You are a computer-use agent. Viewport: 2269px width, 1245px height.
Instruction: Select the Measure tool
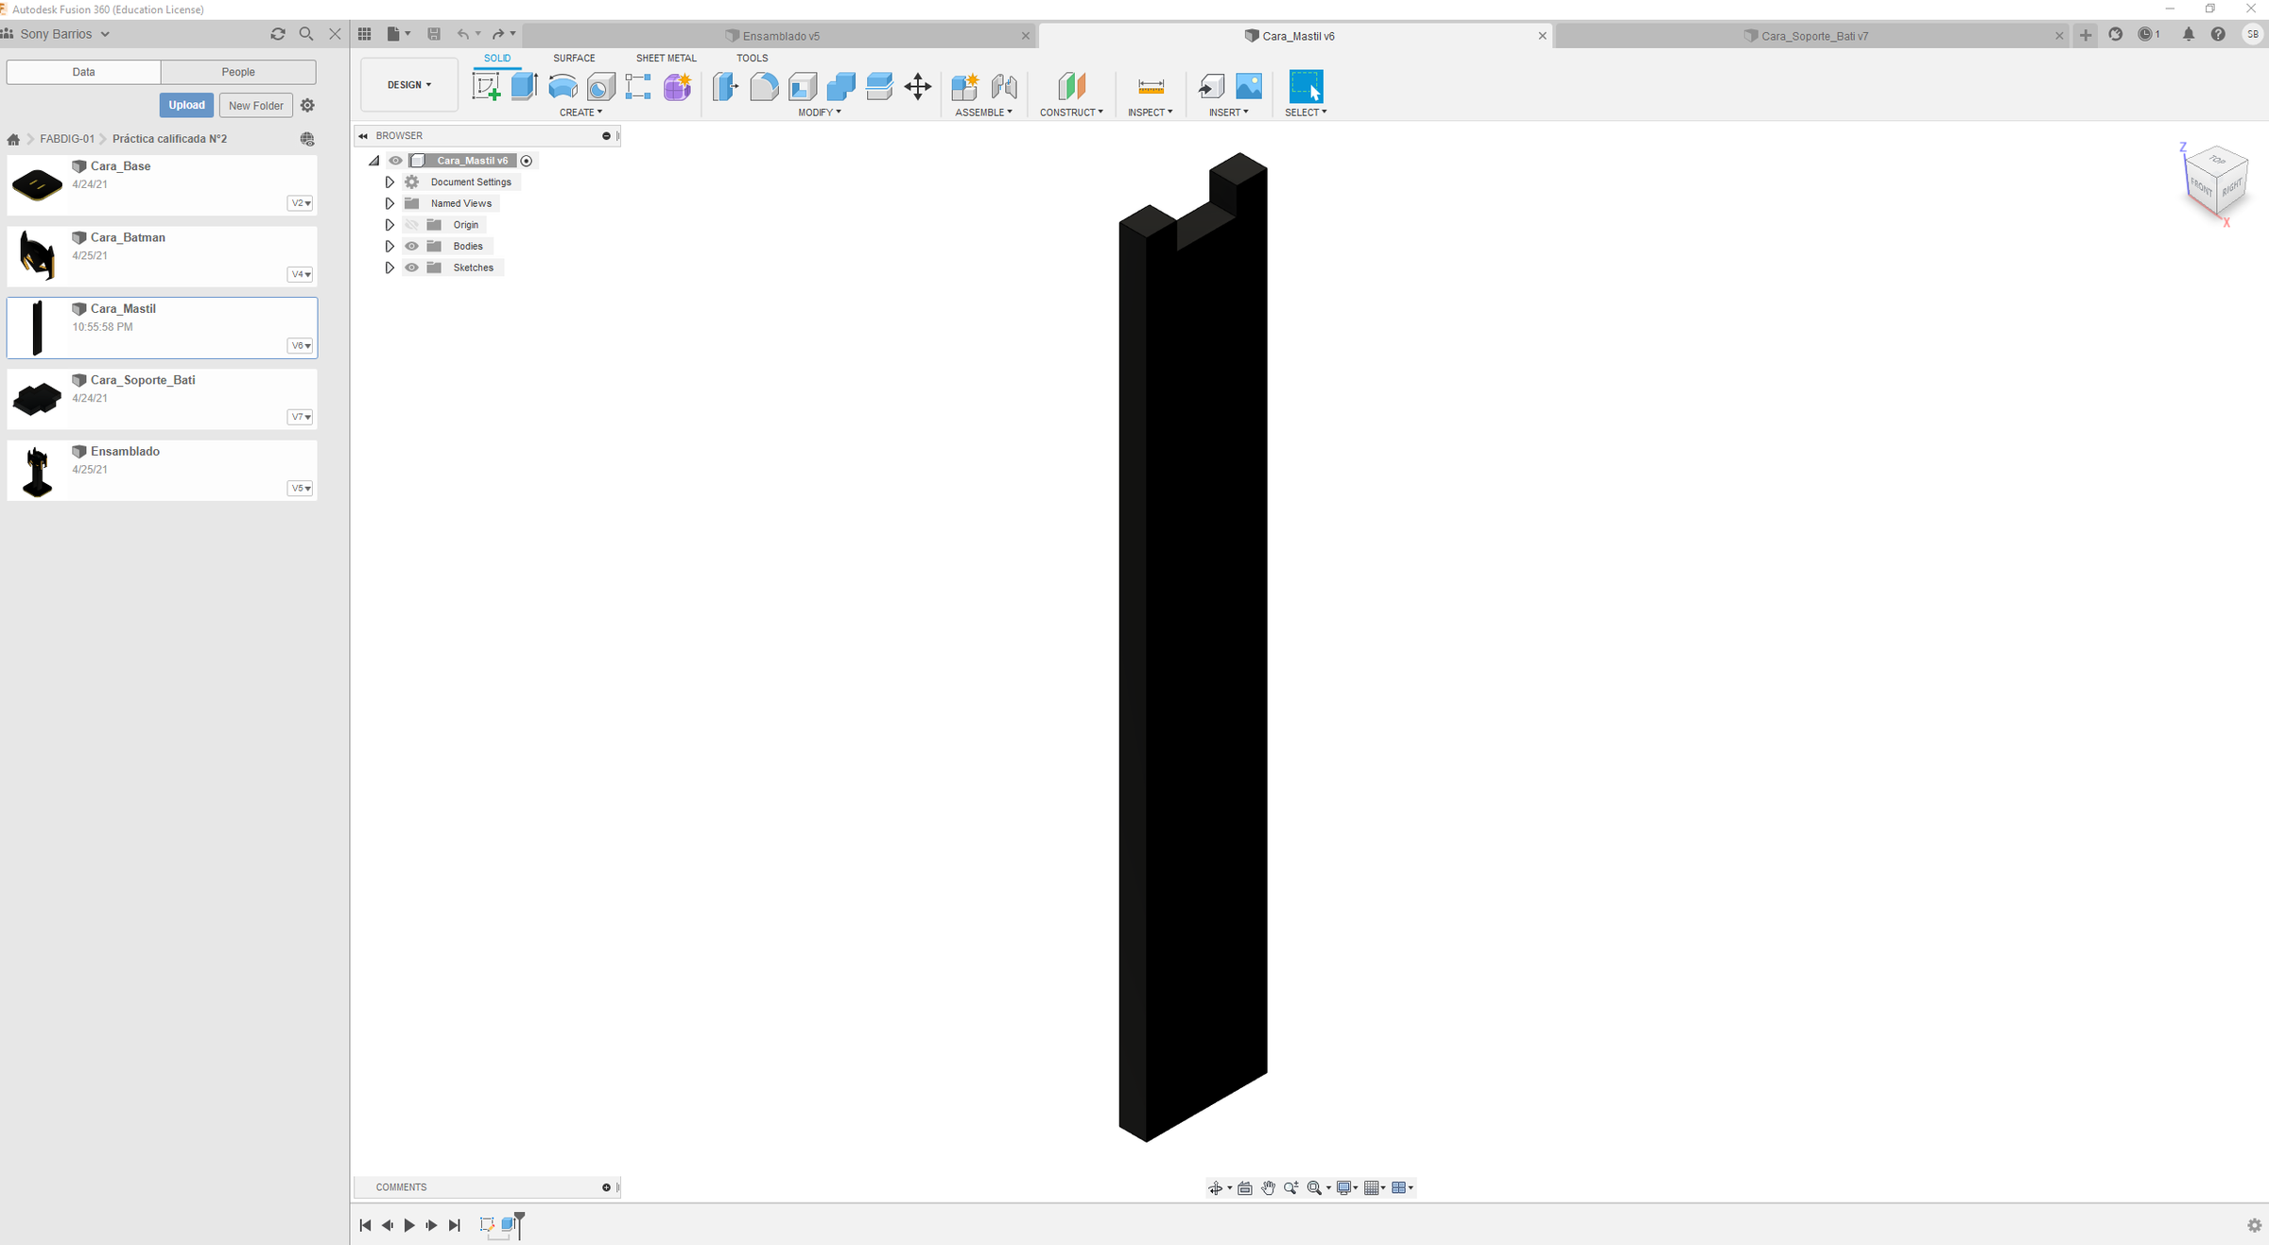(1151, 87)
